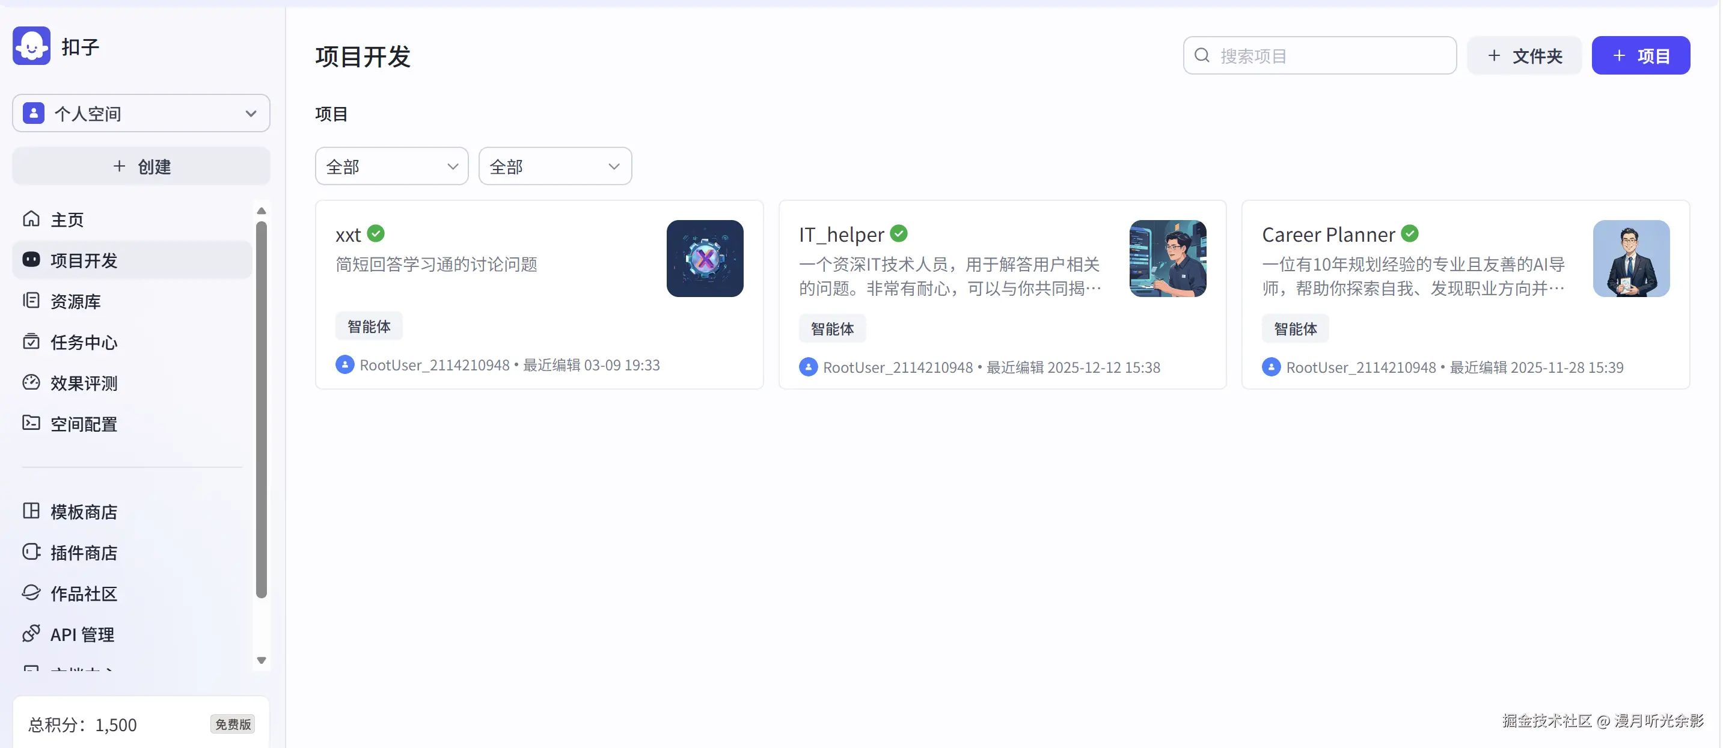Viewport: 1723px width, 748px height.
Task: Click the home icon beside 主页
Action: (31, 219)
